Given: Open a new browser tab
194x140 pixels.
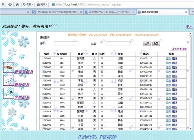Looking at the screenshot, I should click(x=192, y=12).
